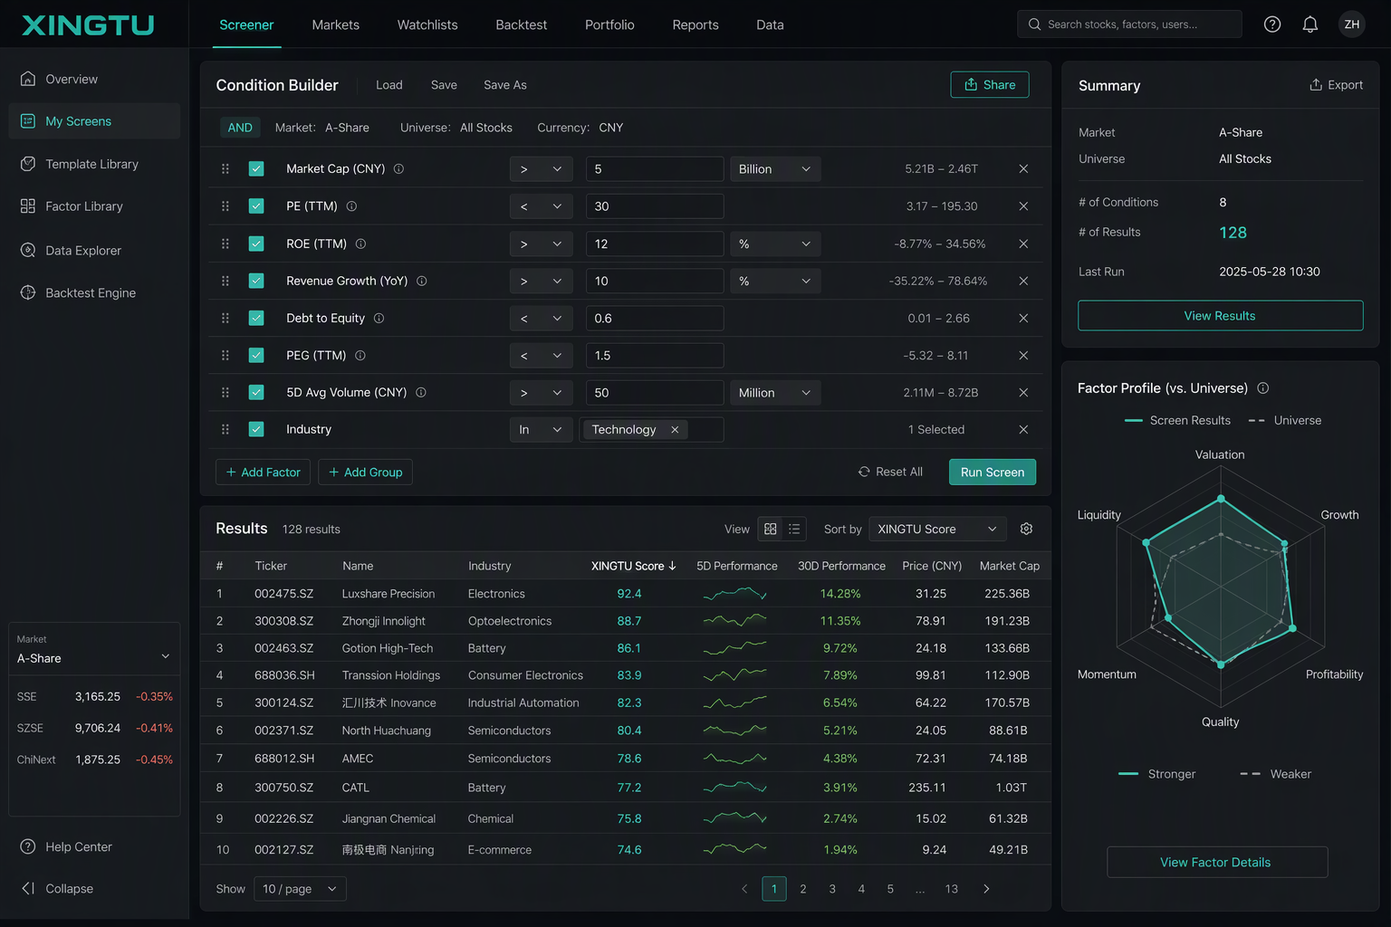Image resolution: width=1391 pixels, height=927 pixels.
Task: Remove the PE (TTM) condition row
Action: [1023, 206]
